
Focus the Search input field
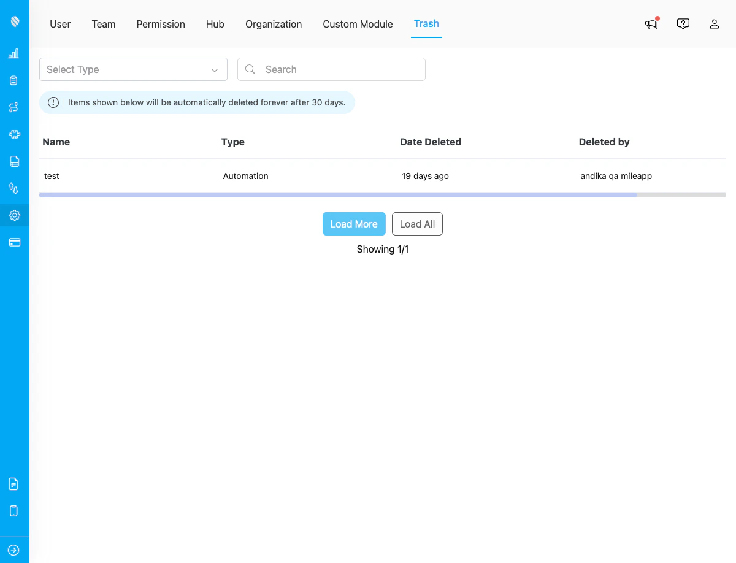click(x=331, y=69)
